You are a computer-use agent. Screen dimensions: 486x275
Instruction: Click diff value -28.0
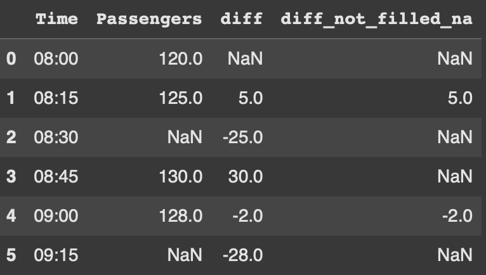[x=243, y=255]
